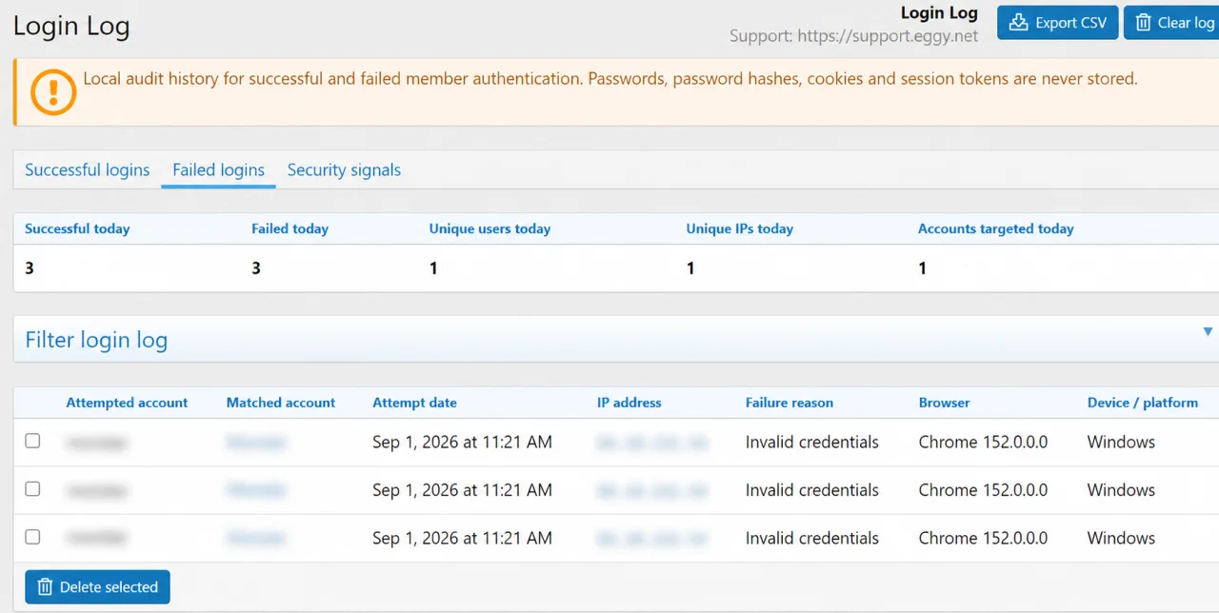Click the download icon on Export CSV
The height and width of the screenshot is (613, 1219).
pos(1018,23)
